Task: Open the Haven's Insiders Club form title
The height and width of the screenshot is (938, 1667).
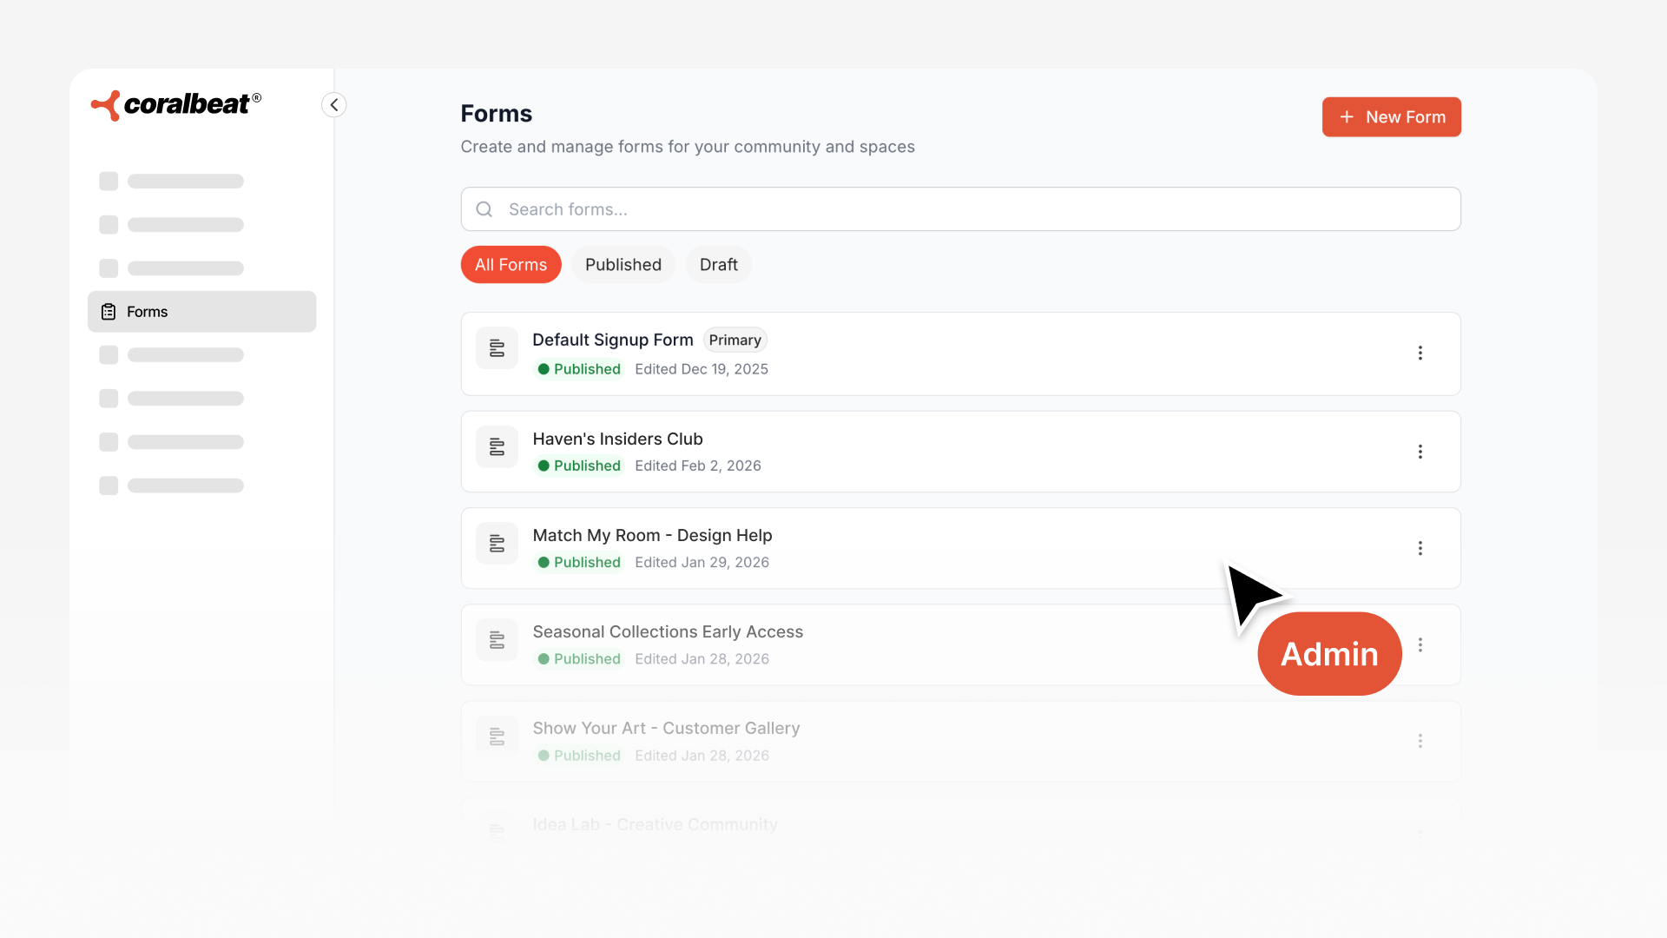Action: pos(617,439)
